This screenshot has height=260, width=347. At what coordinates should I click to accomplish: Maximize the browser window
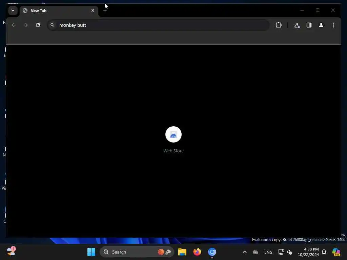click(318, 10)
